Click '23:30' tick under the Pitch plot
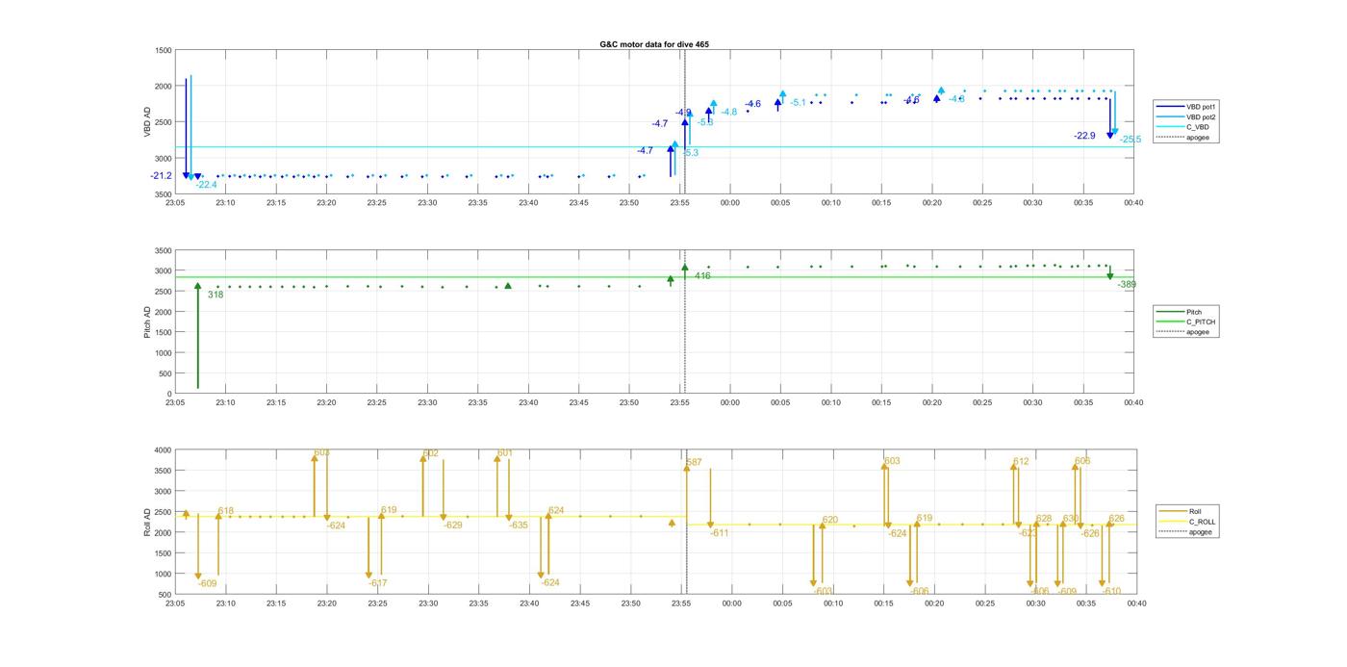1347x667 pixels. [x=427, y=403]
